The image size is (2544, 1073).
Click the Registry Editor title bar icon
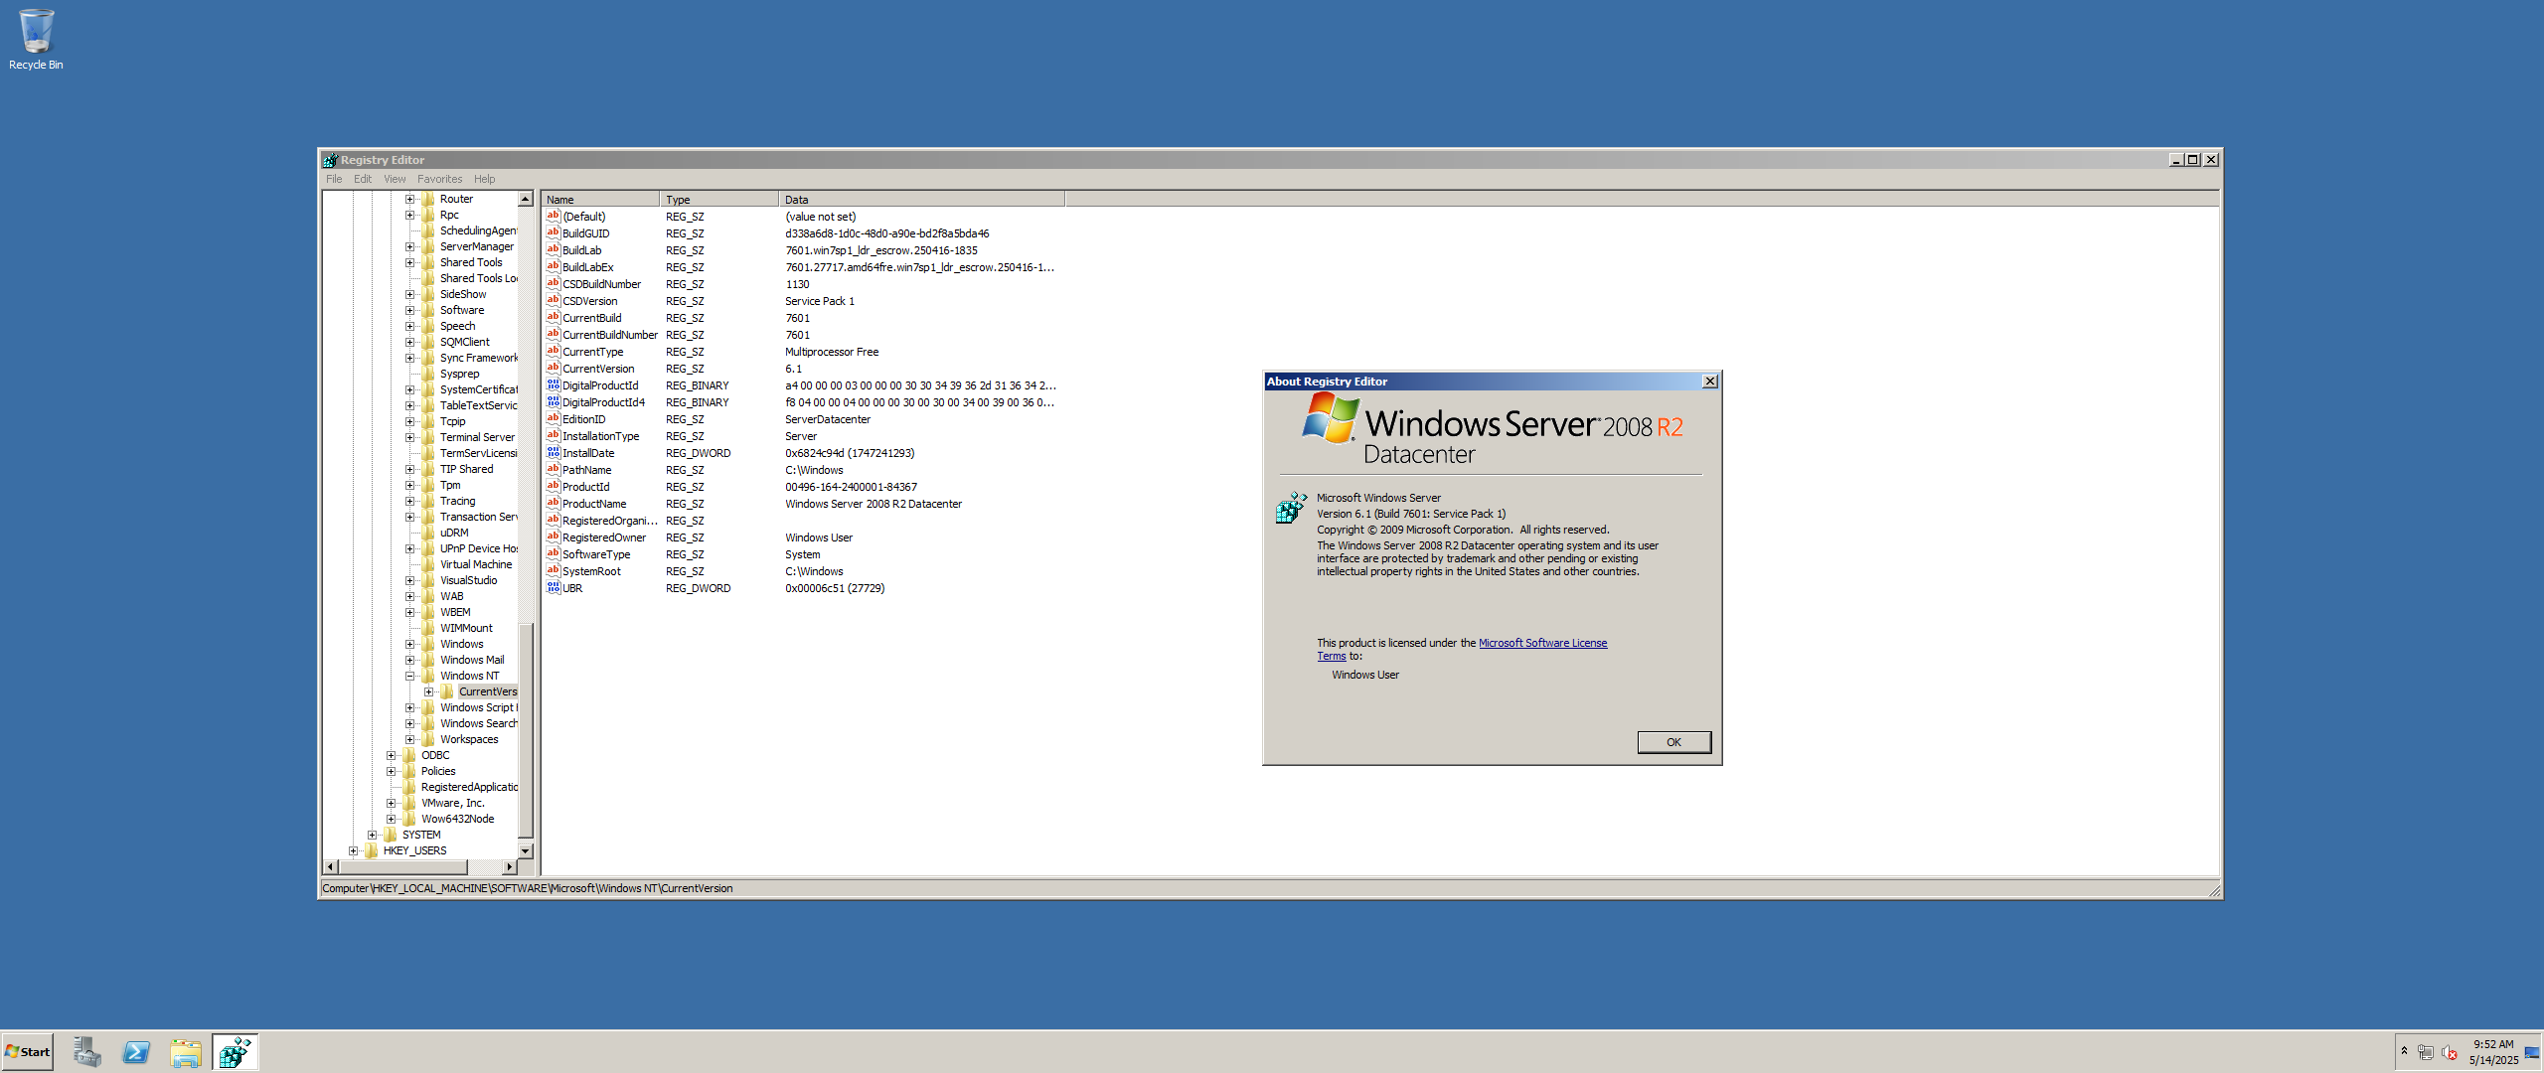(330, 160)
